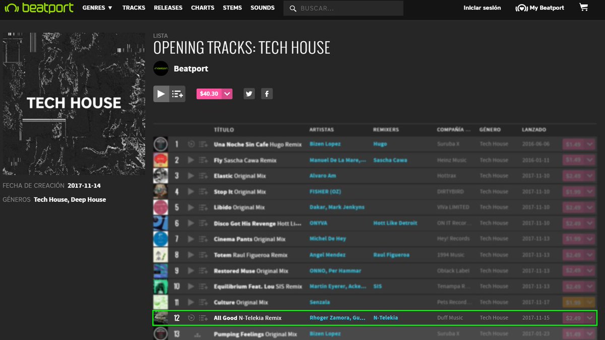Add Equilibrium to queue
Viewport: 605px width, 340px height.
(203, 286)
